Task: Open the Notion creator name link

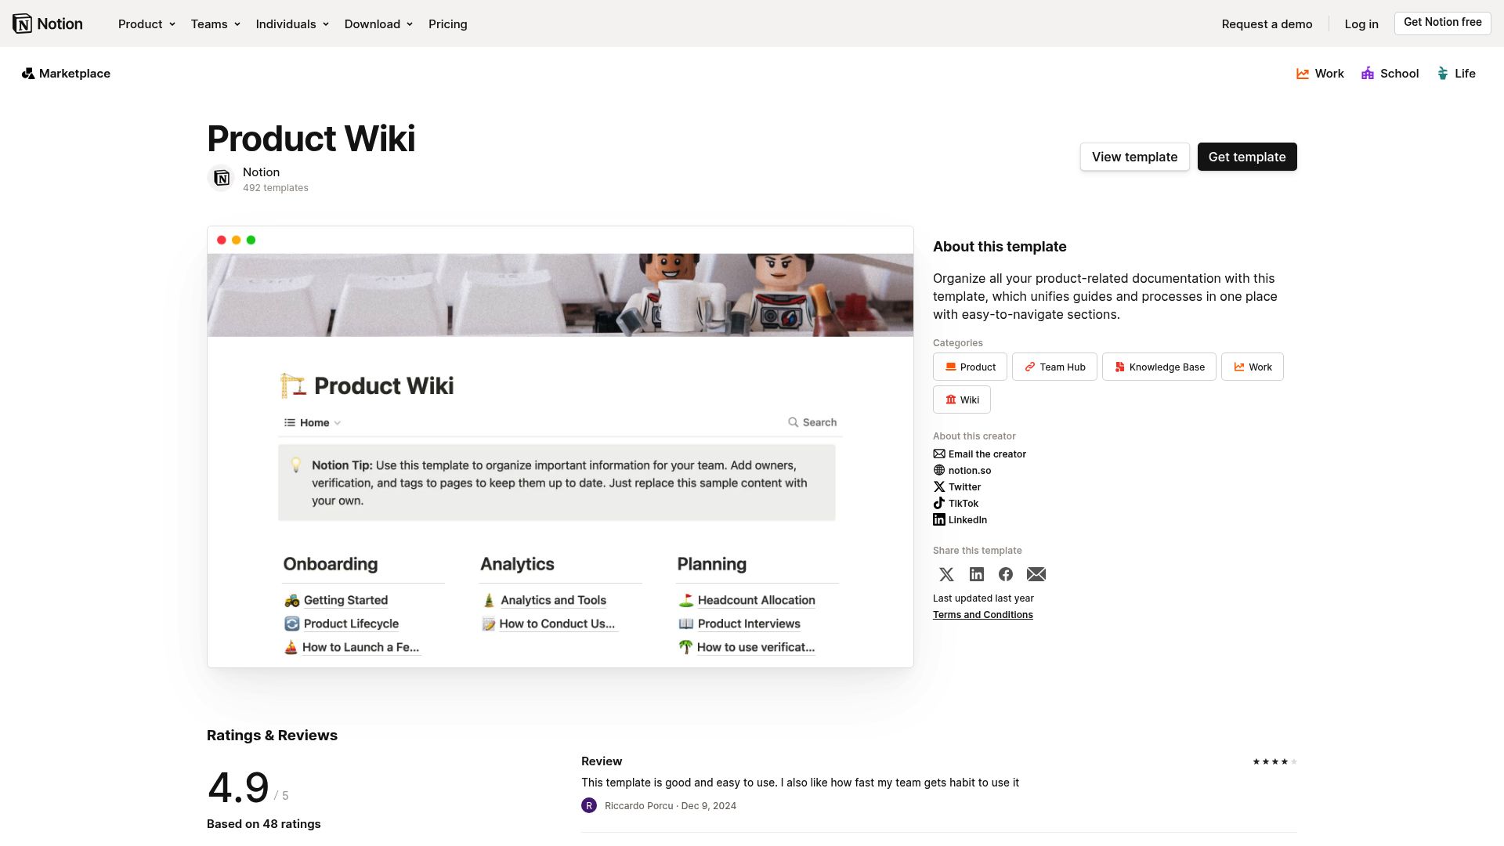Action: [x=261, y=172]
